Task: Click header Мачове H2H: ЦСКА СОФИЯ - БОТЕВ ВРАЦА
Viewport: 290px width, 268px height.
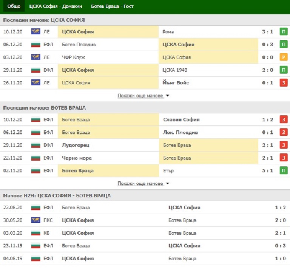Action: click(x=57, y=196)
